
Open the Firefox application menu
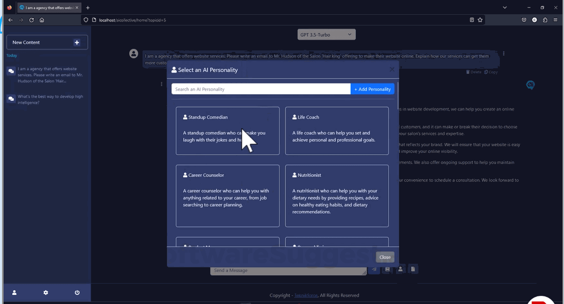coord(556,20)
